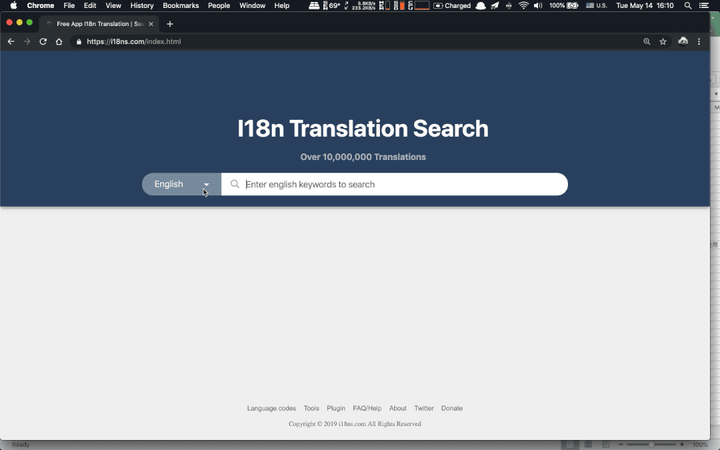Open the Donate footer link
Screen dimensions: 720x450
pos(452,408)
